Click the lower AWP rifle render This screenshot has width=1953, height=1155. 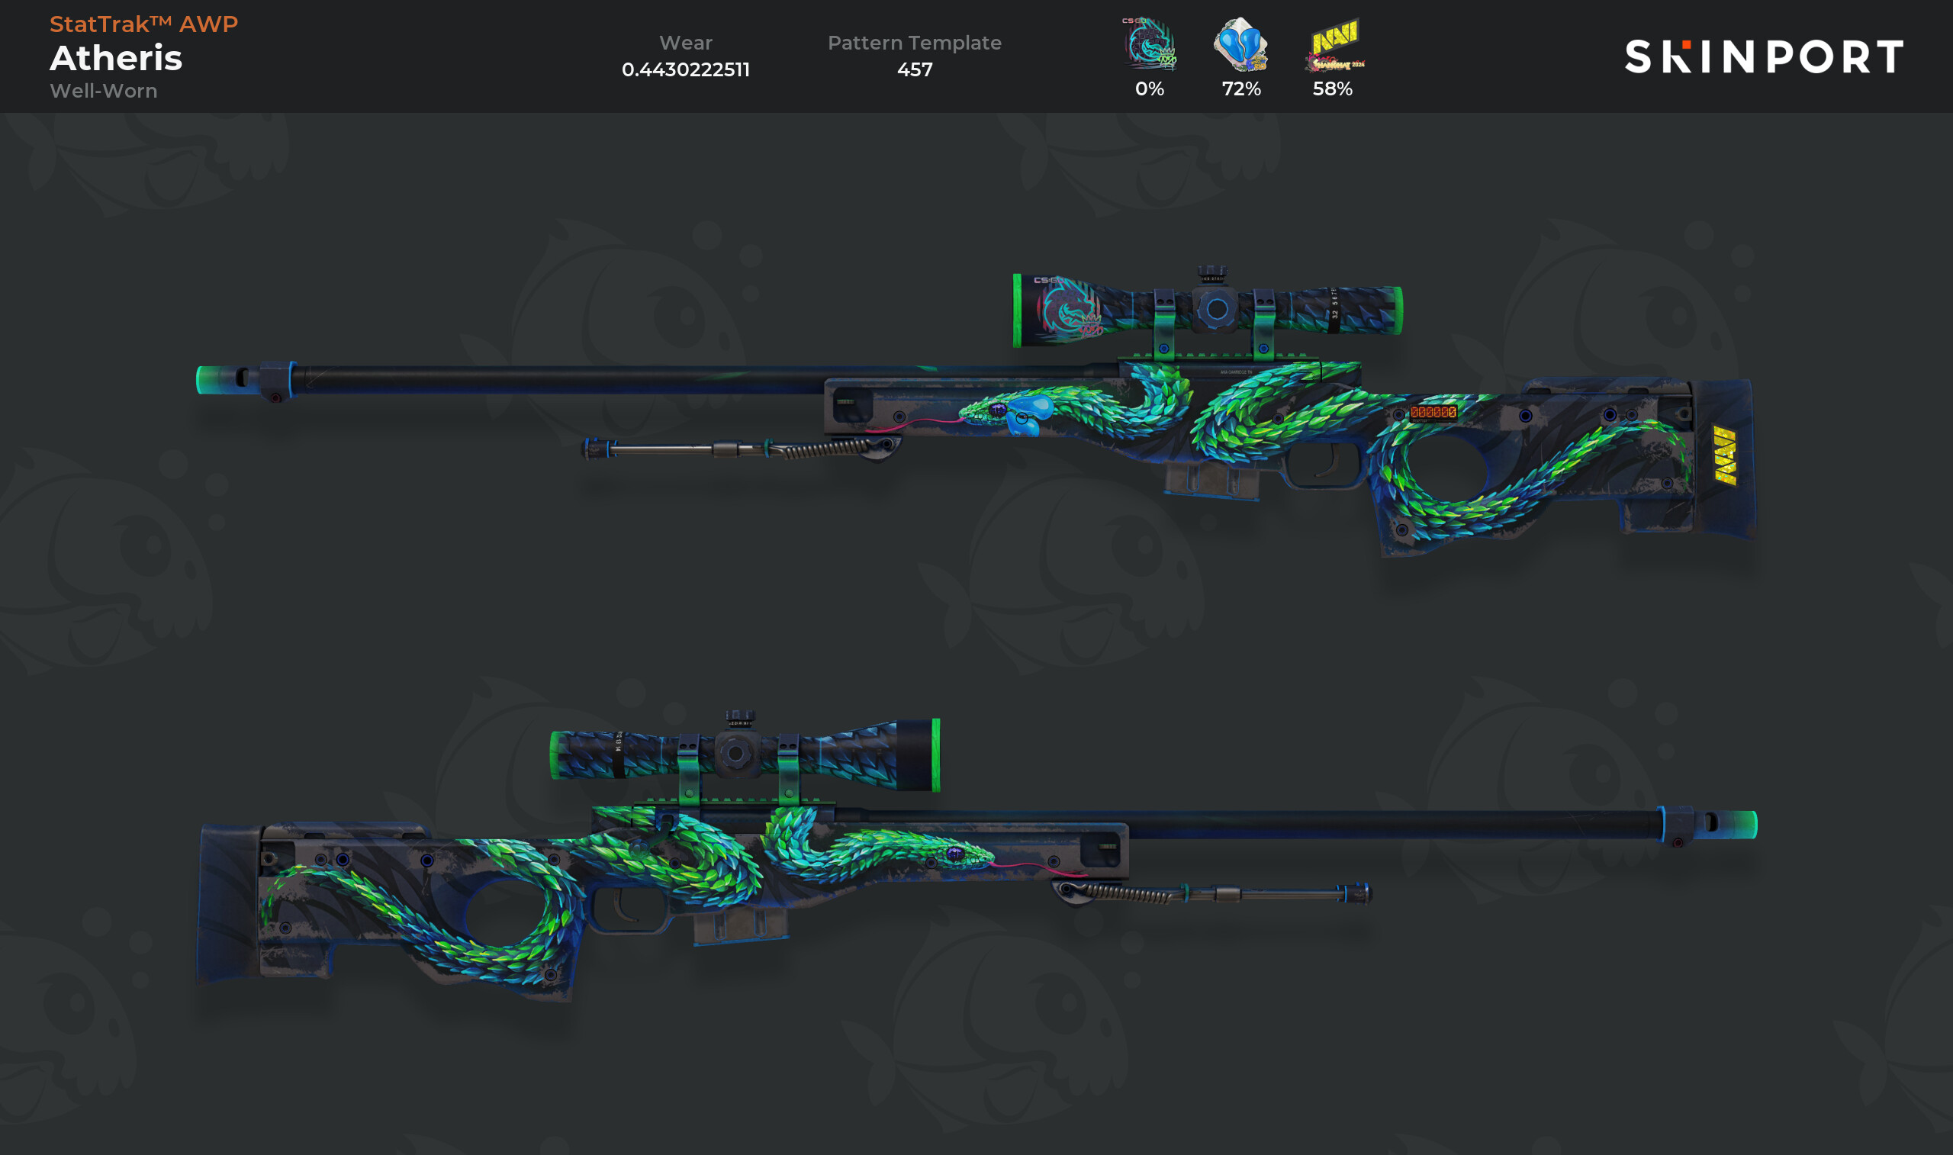[x=976, y=856]
